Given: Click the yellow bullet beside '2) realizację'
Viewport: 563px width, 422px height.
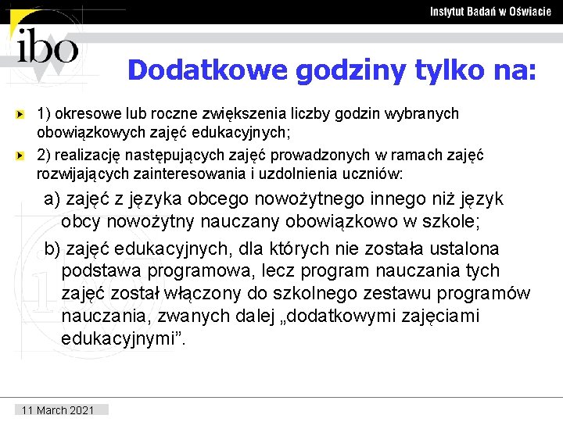Looking at the screenshot, I should pos(20,156).
